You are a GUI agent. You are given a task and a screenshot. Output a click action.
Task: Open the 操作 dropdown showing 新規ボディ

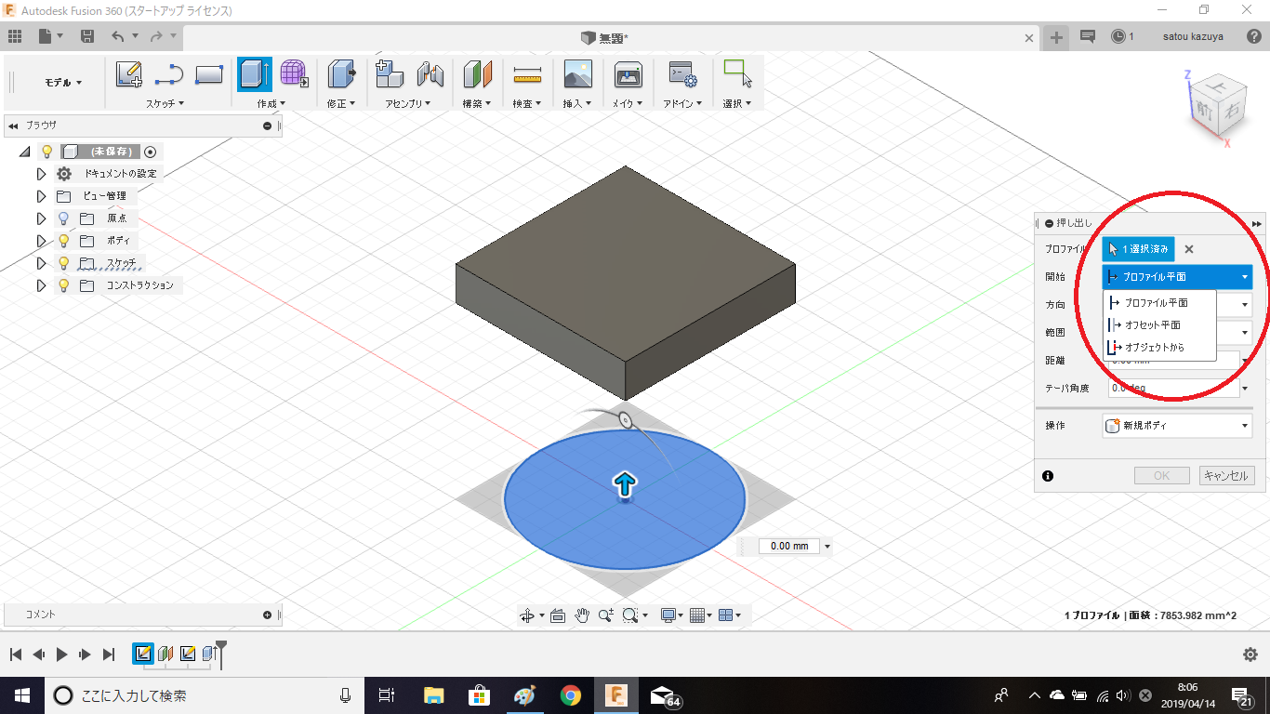pyautogui.click(x=1177, y=426)
